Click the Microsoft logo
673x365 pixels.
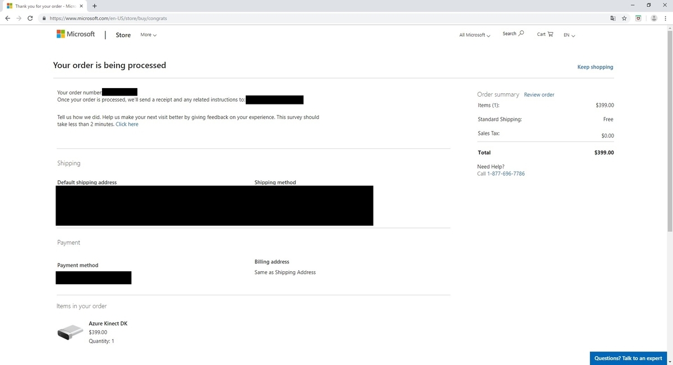(76, 34)
